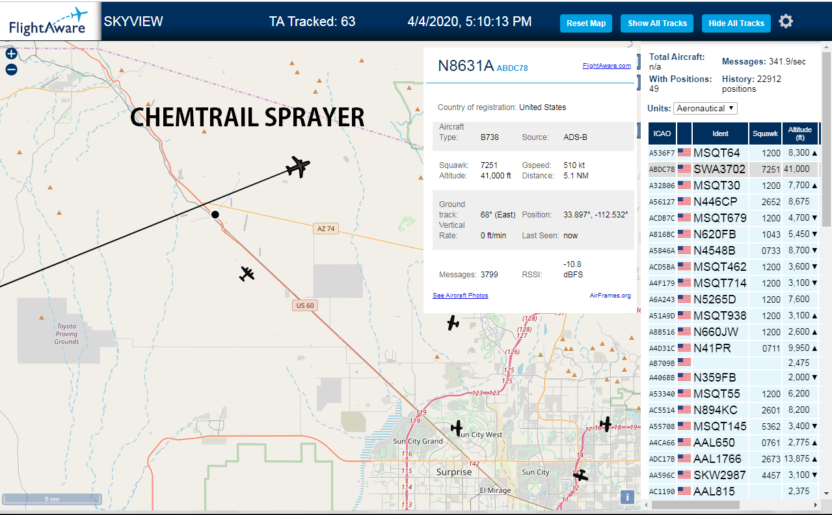Sort by flag column header

click(684, 133)
